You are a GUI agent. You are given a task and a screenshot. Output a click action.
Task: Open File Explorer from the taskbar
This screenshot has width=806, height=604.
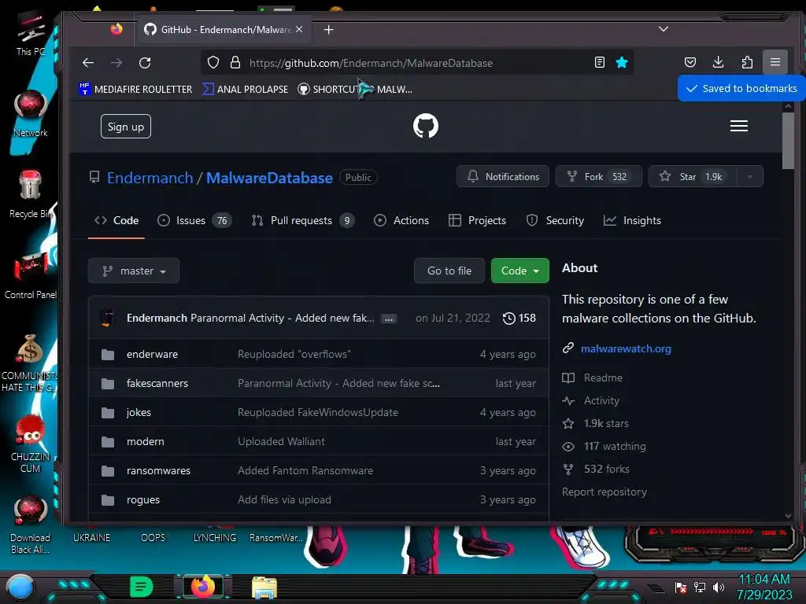coord(264,587)
